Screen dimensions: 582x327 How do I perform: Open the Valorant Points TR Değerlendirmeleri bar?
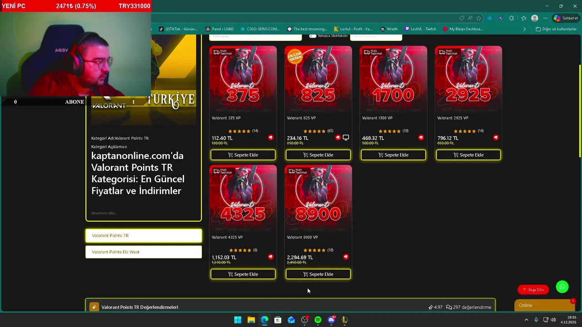click(290, 306)
